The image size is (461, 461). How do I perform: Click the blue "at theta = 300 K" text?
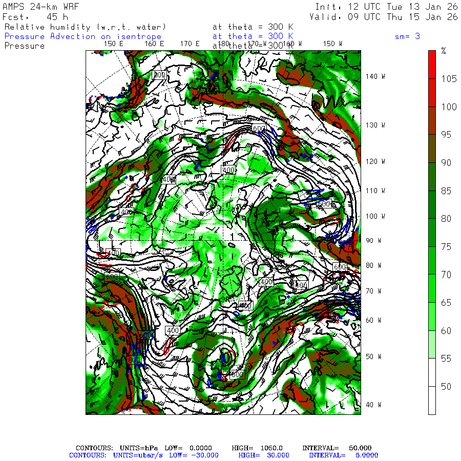[253, 36]
